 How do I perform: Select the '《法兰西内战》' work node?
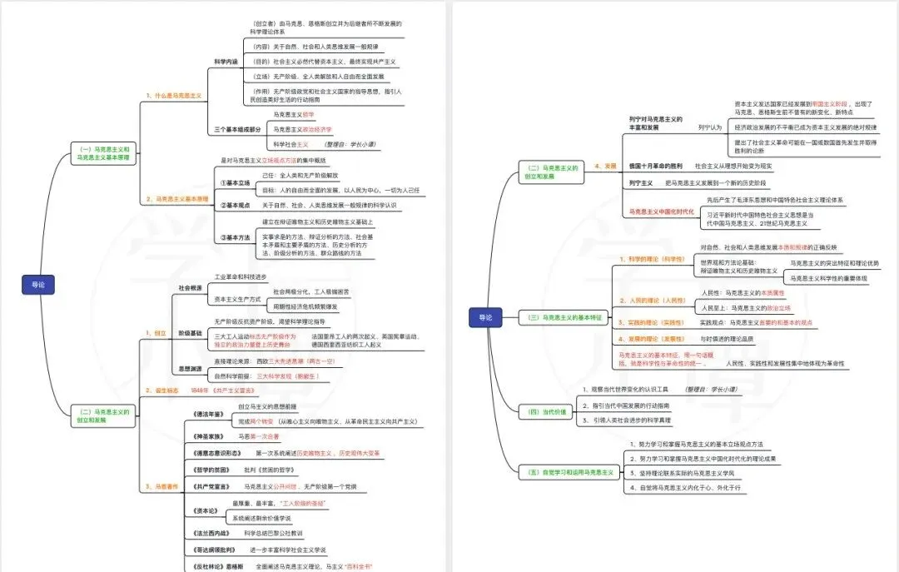coord(211,533)
